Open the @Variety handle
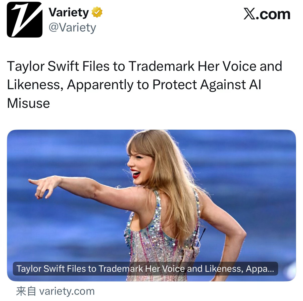This screenshot has width=303, height=301. [72, 27]
